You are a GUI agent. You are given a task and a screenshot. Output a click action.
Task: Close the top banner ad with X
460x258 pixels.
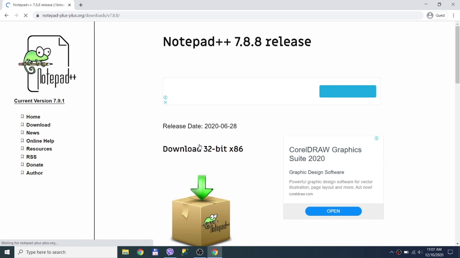(x=165, y=102)
